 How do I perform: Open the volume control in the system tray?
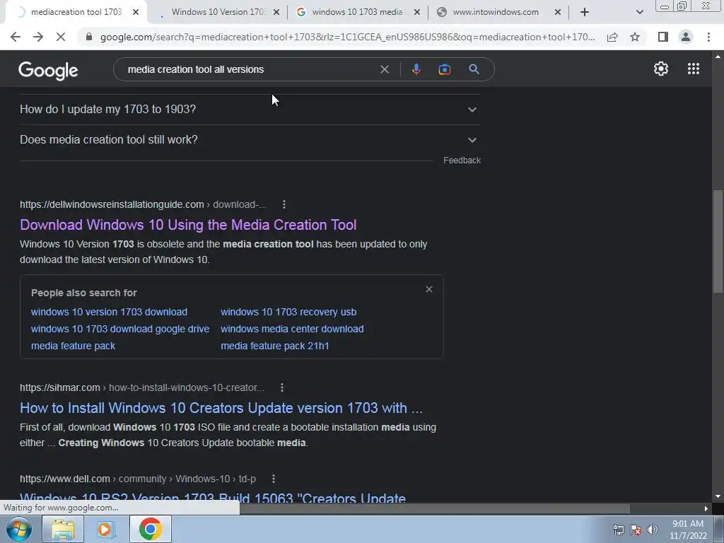click(x=652, y=530)
